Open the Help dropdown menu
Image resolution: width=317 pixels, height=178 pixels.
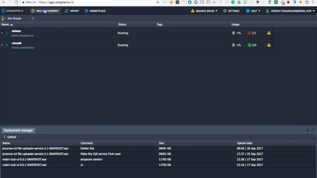coord(253,11)
